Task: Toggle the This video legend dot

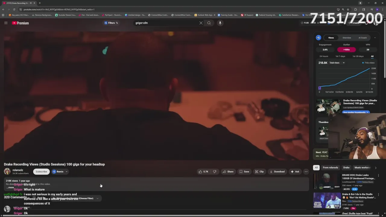Action: pyautogui.click(x=363, y=63)
